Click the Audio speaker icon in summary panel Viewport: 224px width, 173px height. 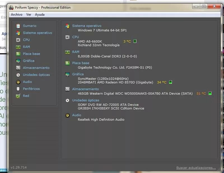[67, 115]
